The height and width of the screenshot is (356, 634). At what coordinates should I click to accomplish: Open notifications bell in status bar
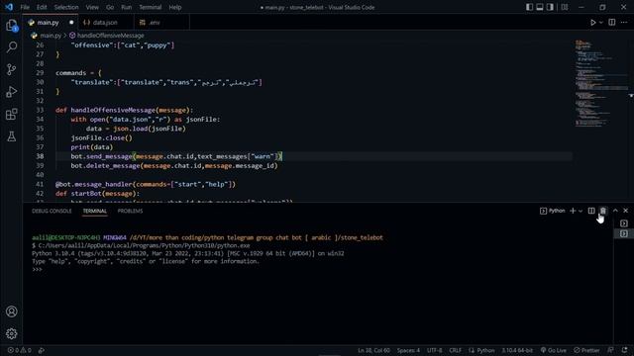[x=625, y=350]
